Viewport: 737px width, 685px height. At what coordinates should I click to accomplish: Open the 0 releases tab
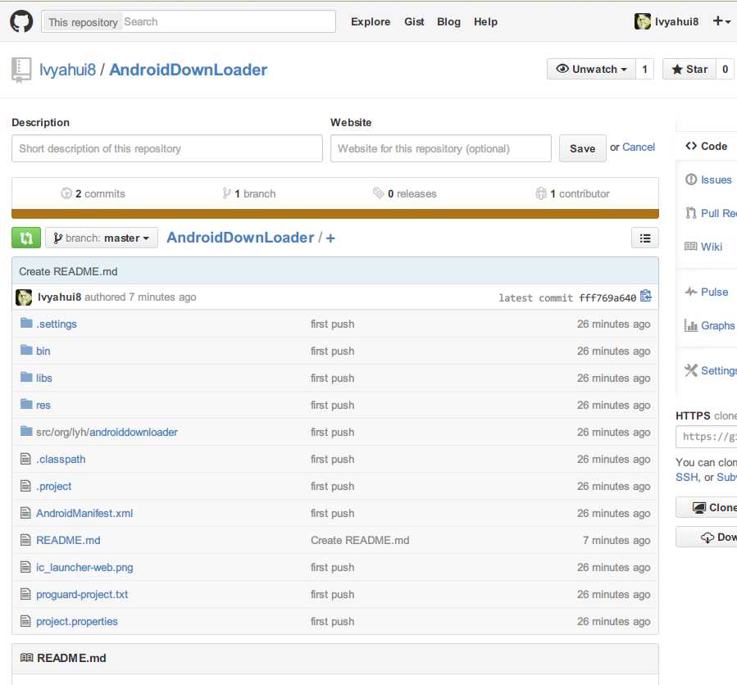click(x=405, y=193)
